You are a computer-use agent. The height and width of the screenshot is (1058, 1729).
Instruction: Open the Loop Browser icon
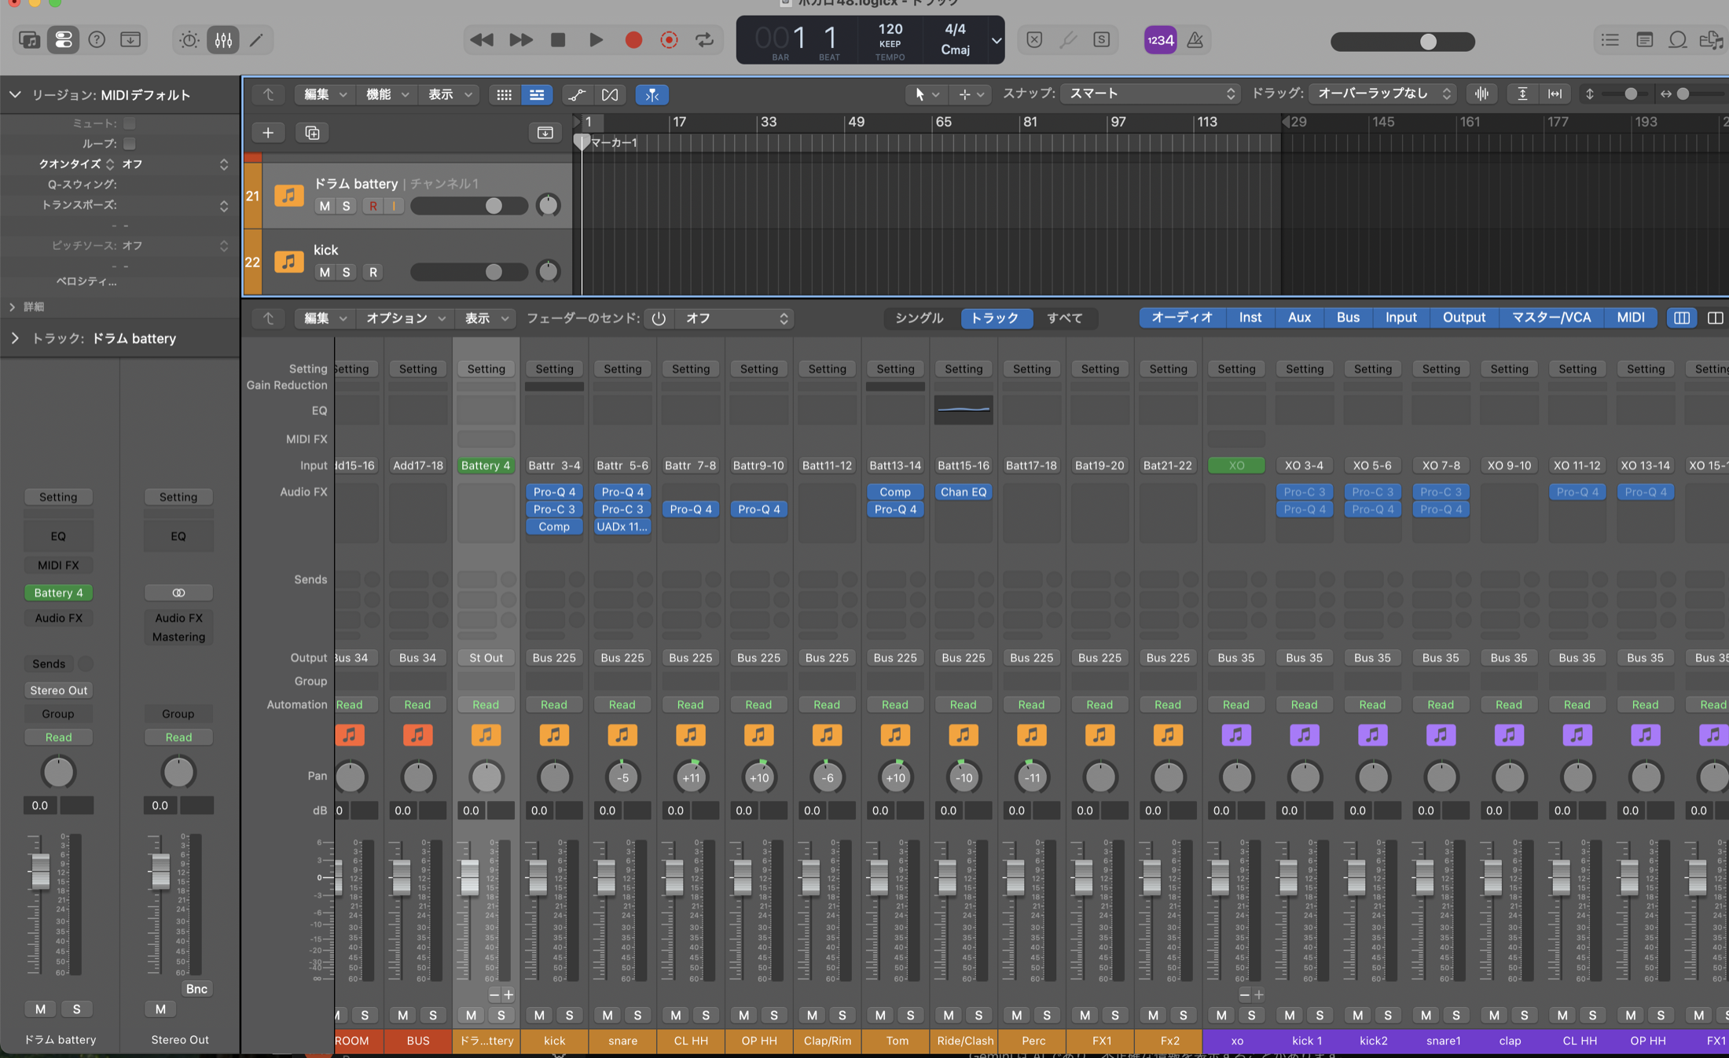(x=1678, y=39)
